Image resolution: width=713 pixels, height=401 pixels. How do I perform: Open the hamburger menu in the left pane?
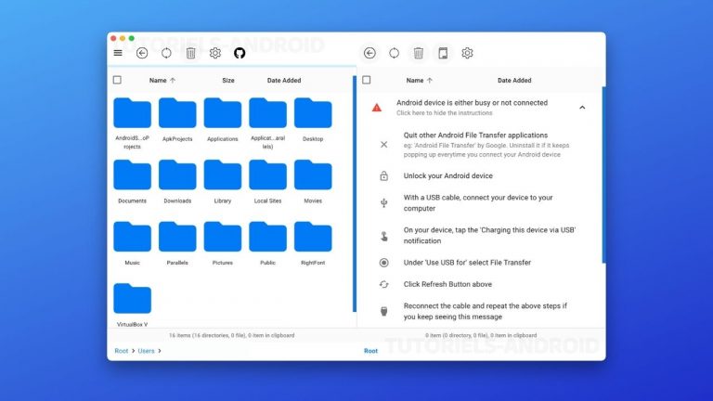pyautogui.click(x=118, y=53)
